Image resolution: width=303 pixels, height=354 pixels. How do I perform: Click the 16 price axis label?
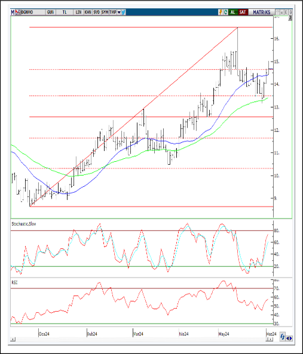277,39
